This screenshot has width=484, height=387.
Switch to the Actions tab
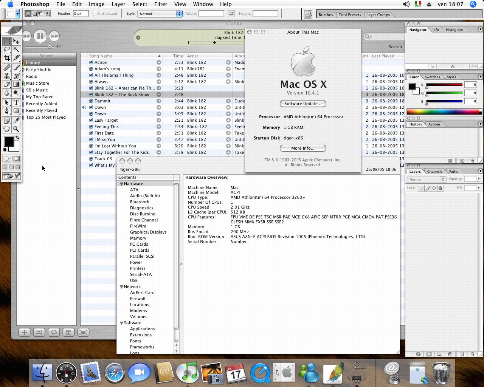(x=434, y=124)
